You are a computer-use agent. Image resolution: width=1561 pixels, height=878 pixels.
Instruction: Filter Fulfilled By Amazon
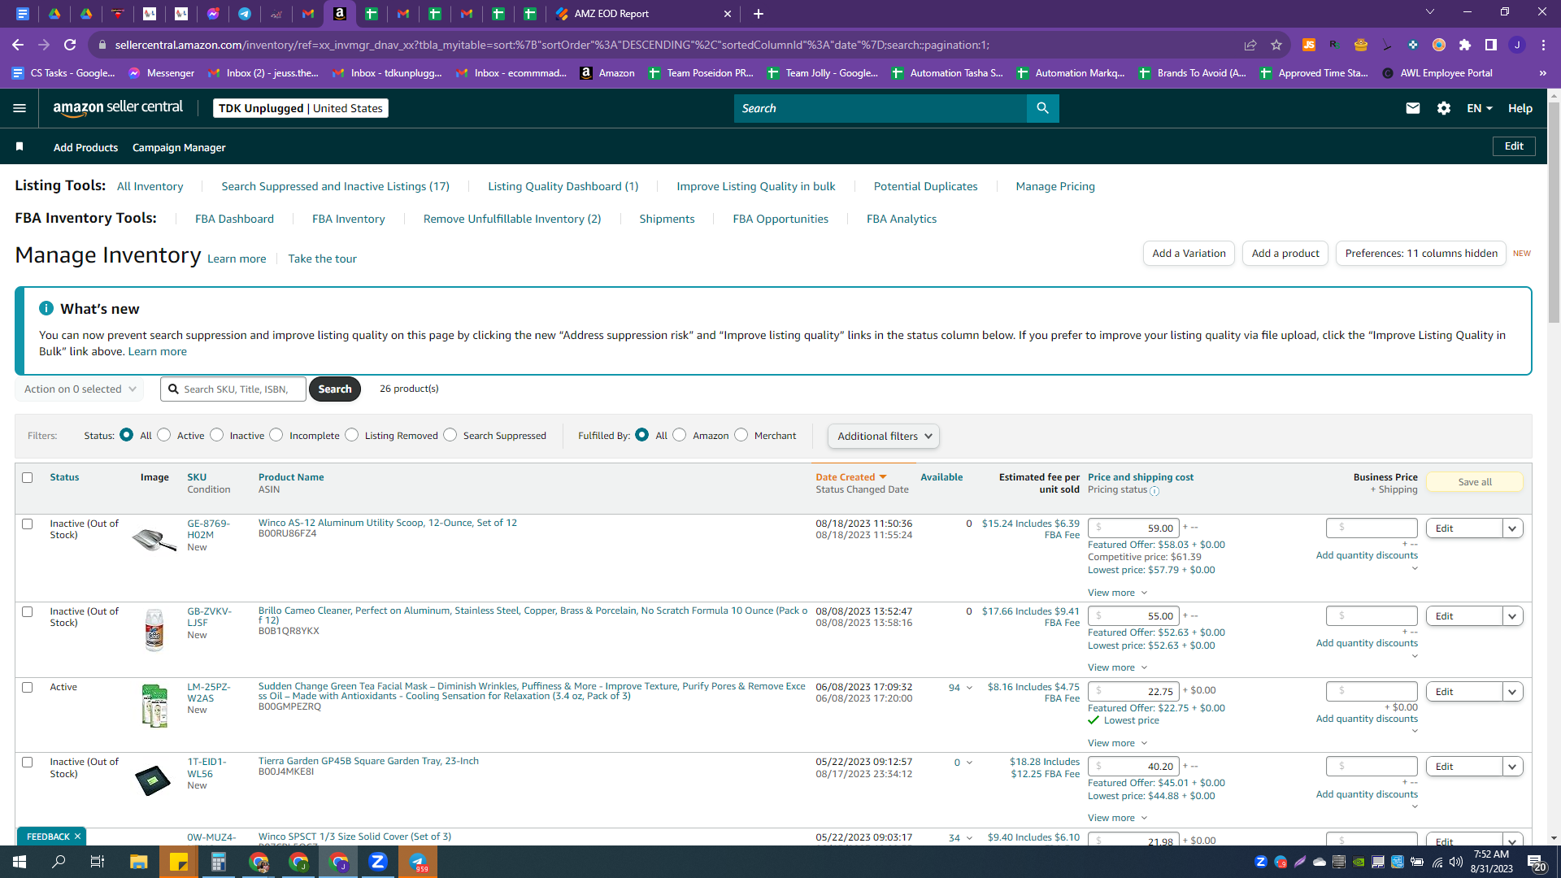[680, 435]
